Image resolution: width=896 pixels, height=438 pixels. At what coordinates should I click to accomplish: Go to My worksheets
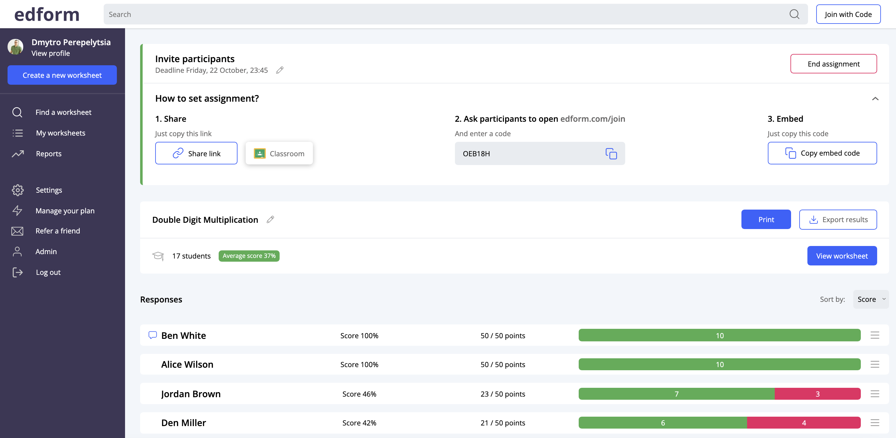pyautogui.click(x=61, y=133)
